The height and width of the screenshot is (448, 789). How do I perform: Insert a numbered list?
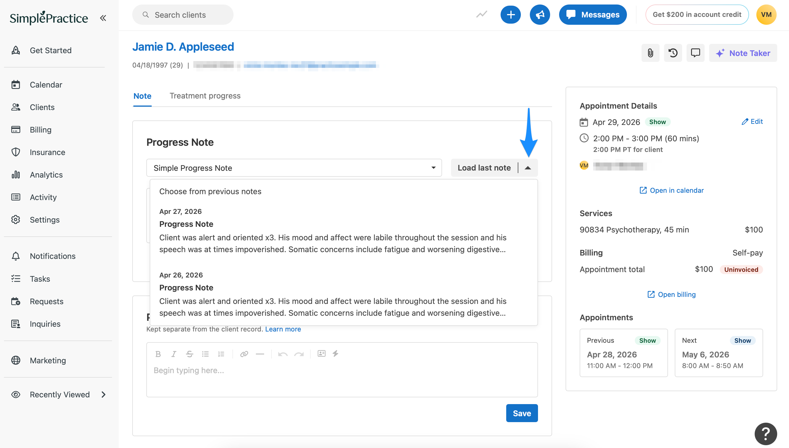pyautogui.click(x=221, y=354)
